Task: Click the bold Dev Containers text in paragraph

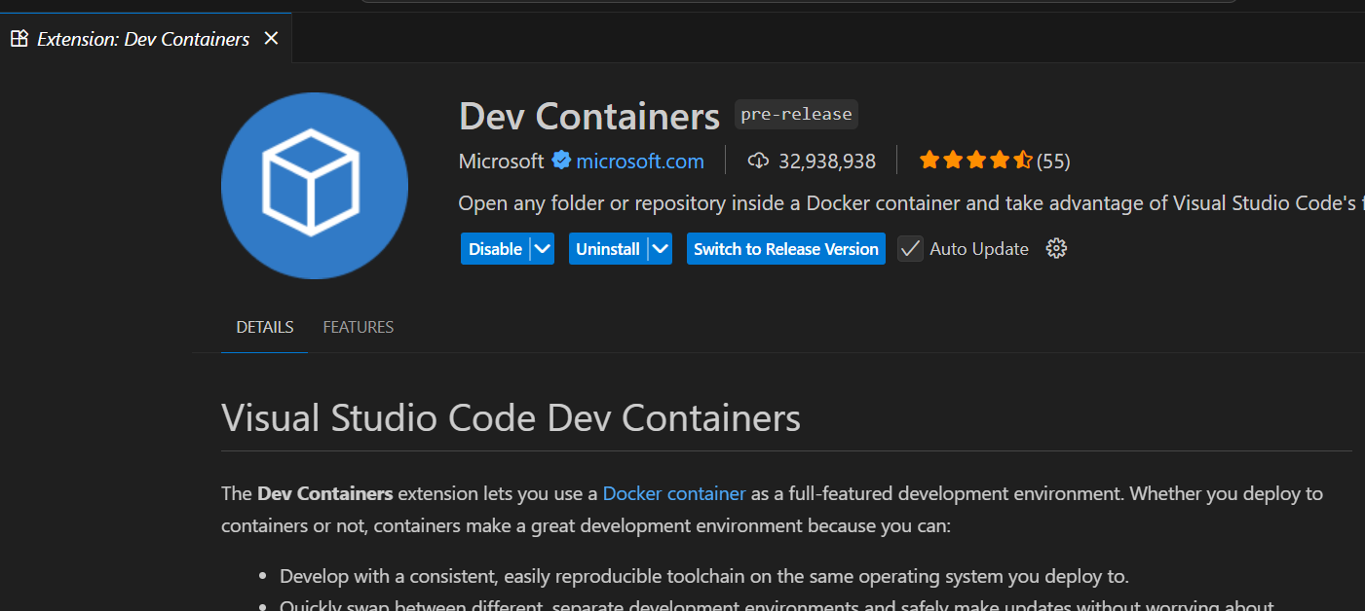Action: point(325,493)
